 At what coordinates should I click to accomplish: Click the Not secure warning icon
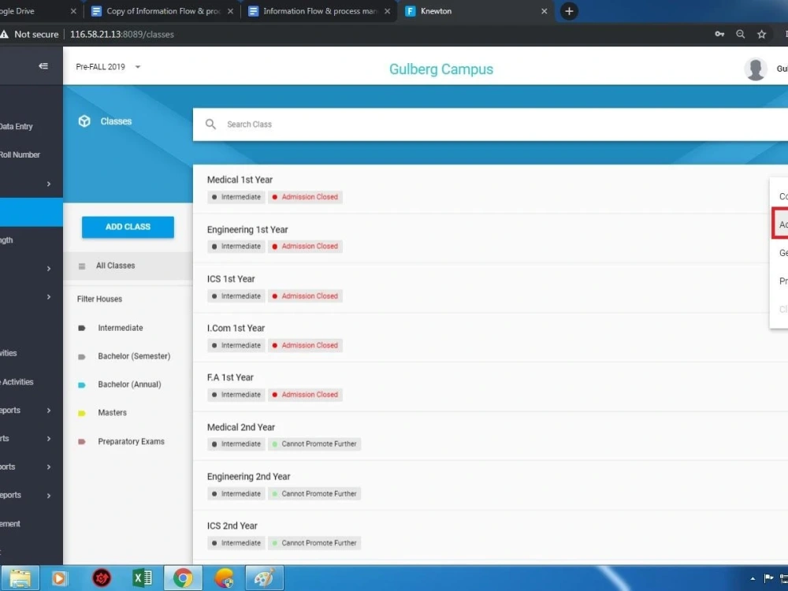(x=5, y=34)
